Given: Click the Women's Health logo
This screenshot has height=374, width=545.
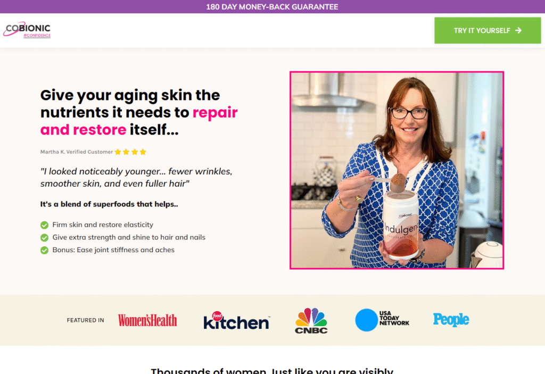Looking at the screenshot, I should [x=147, y=320].
